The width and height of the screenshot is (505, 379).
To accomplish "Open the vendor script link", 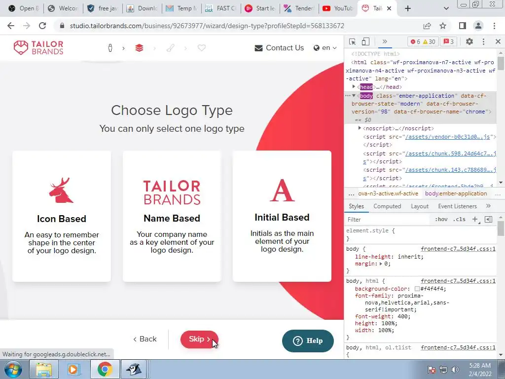I will click(448, 137).
